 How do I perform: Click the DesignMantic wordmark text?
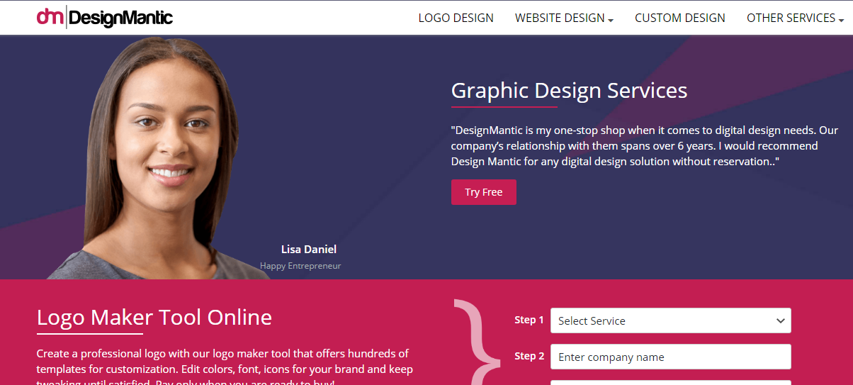click(121, 18)
